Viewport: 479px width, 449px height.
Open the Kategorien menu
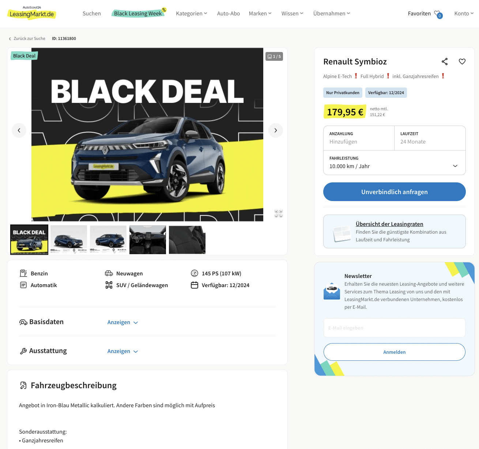pos(192,14)
